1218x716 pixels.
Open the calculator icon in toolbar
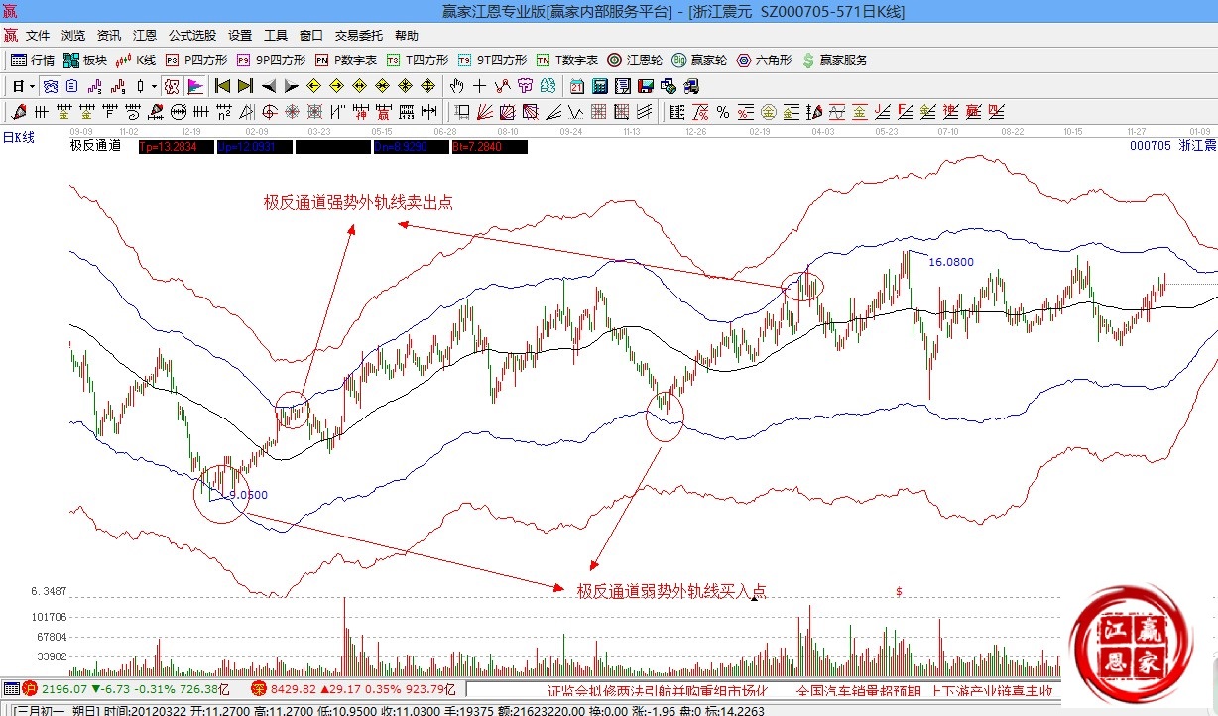click(599, 86)
